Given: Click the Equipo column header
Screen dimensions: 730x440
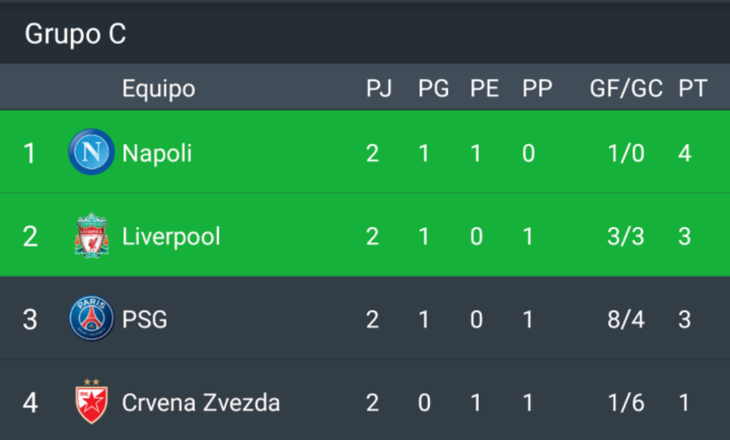Looking at the screenshot, I should click(x=158, y=89).
